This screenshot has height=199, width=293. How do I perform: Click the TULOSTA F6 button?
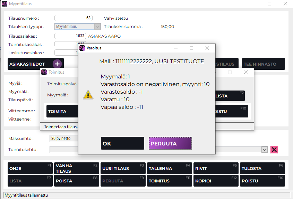coord(262,169)
